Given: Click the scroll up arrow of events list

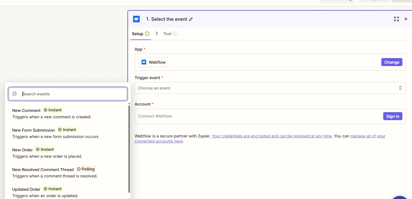Looking at the screenshot, I should pos(129,104).
